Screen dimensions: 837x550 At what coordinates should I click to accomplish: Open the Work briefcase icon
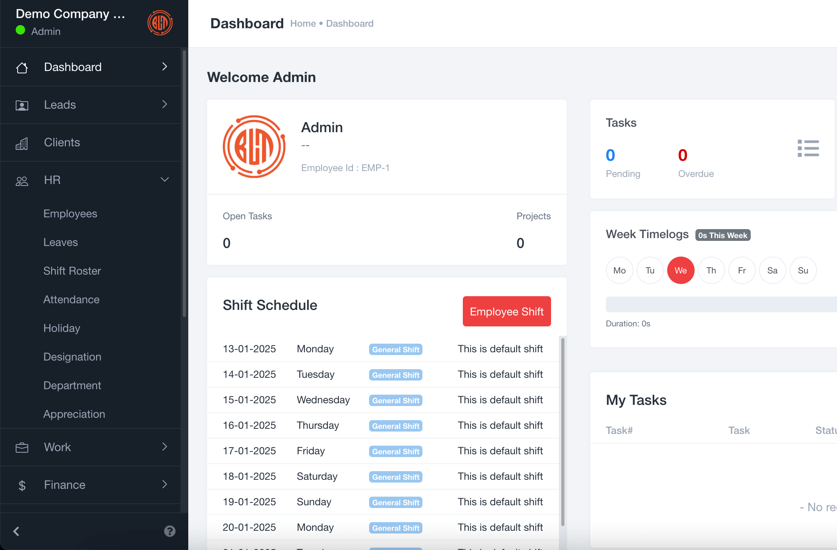click(x=22, y=447)
